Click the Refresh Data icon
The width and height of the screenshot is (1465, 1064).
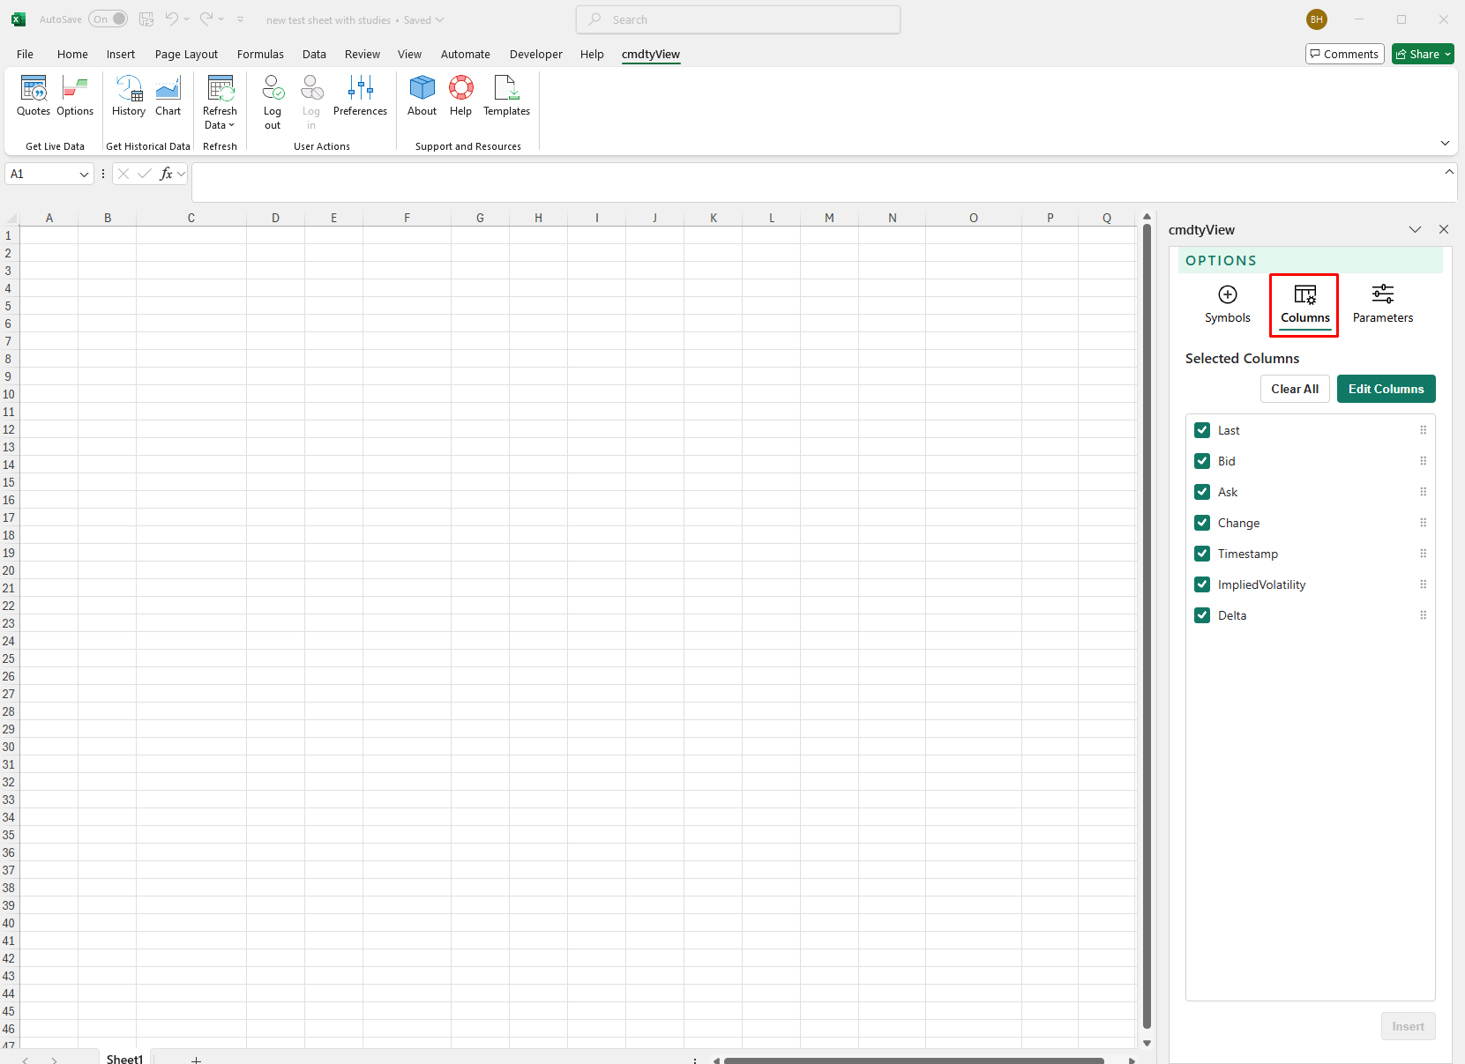(220, 88)
